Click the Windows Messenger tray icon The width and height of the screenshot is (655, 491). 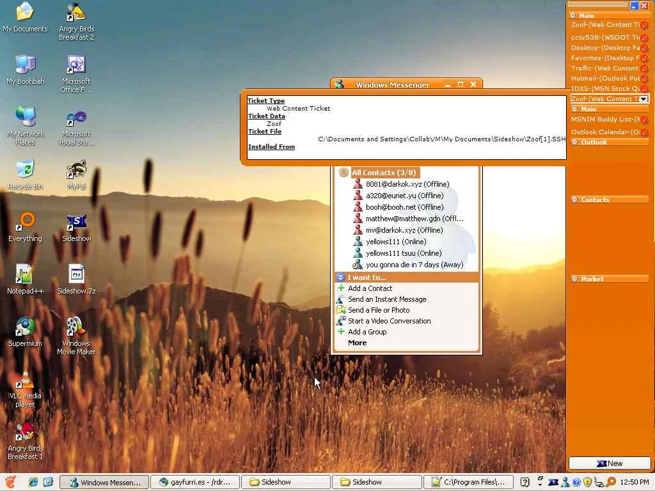pos(565,482)
